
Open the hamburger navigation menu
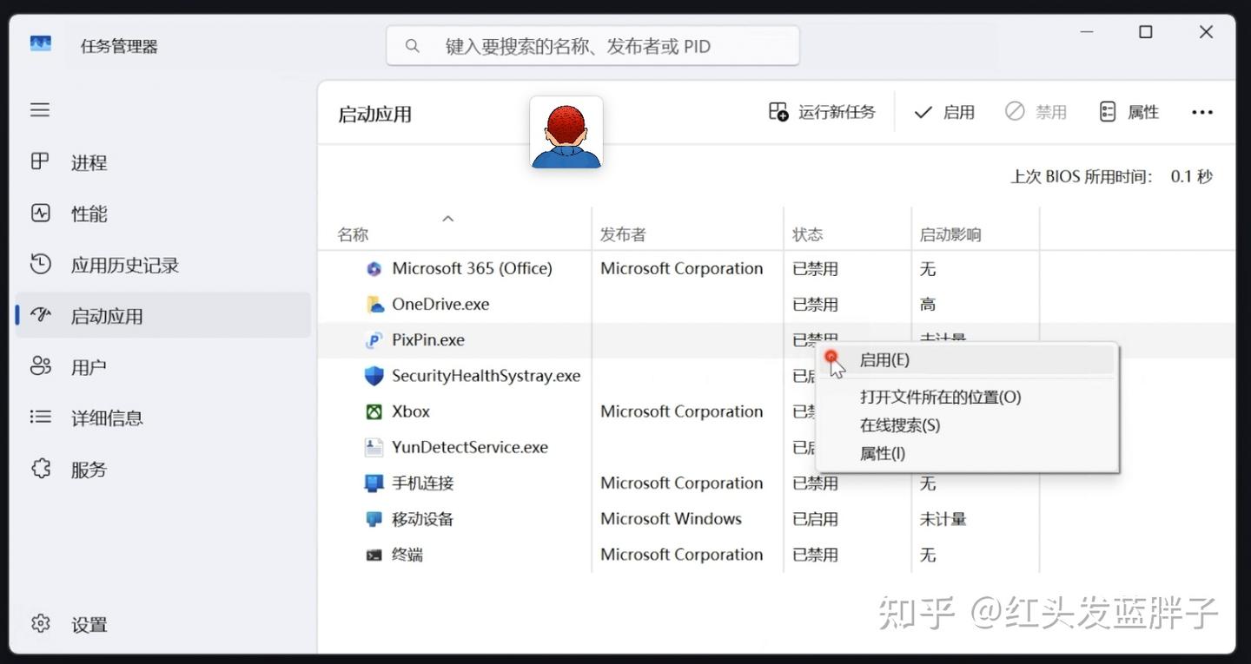[40, 110]
